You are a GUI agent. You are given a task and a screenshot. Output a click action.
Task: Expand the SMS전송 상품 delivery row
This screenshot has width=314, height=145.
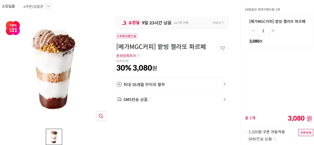(171, 100)
